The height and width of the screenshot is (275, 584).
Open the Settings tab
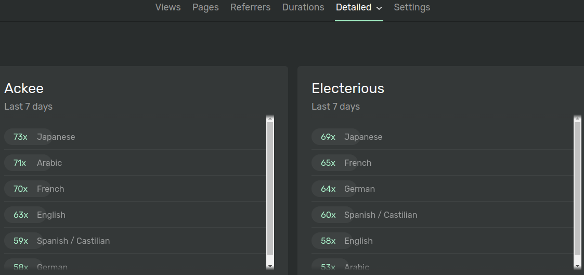[412, 7]
